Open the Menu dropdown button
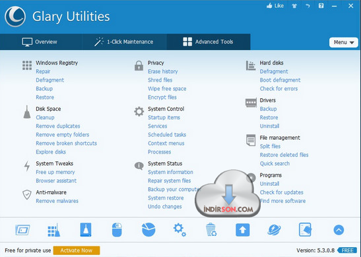This screenshot has height=257, width=361. [343, 42]
